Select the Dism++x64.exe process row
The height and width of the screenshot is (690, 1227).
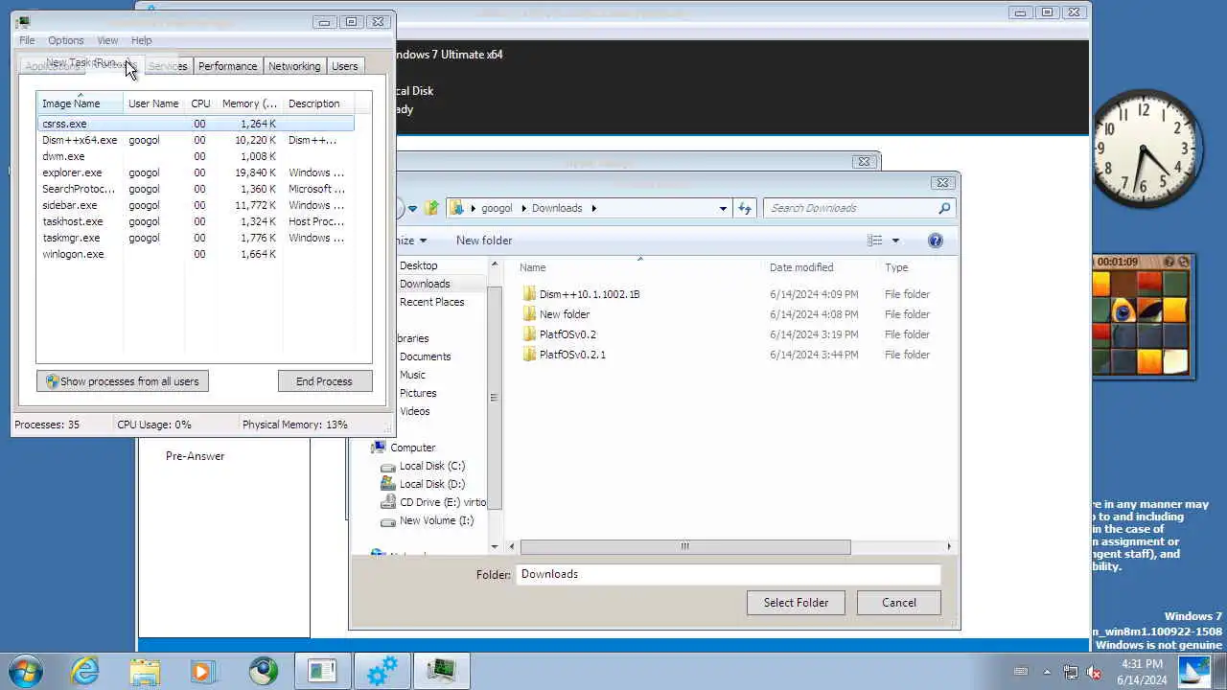(x=196, y=140)
